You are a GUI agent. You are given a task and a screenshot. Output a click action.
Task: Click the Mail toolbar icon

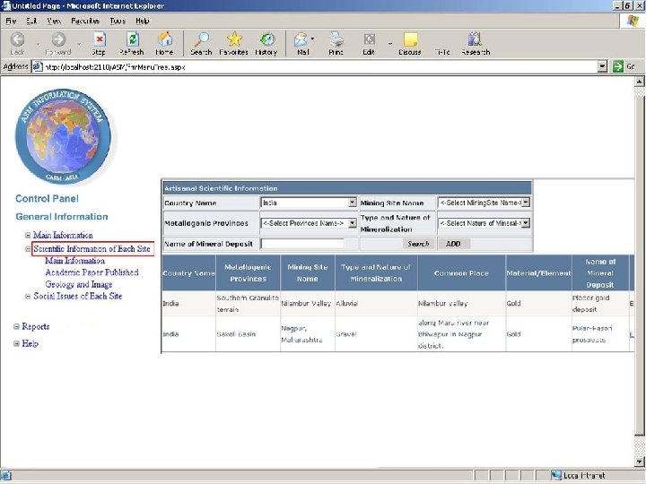click(301, 40)
